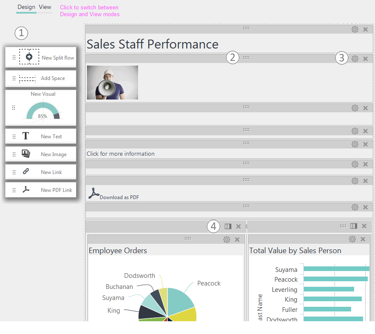Select the New Visual gauge widget
This screenshot has width=375, height=334.
pos(40,108)
